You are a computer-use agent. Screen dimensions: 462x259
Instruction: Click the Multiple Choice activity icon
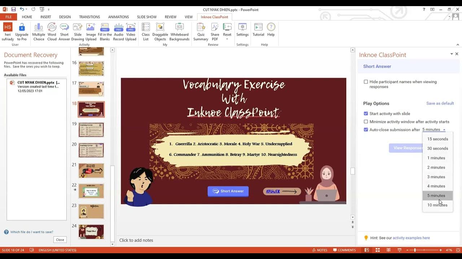[x=39, y=32]
